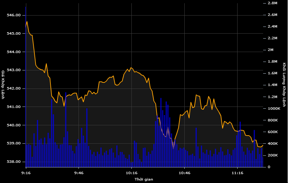Click the 9:46 time axis label
Screen dimensions: 288x183
tap(79, 173)
